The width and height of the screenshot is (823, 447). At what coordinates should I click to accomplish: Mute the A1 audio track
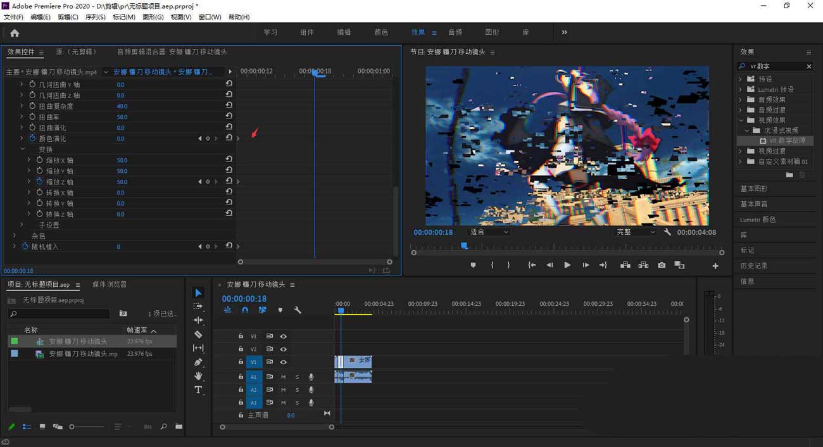click(283, 377)
